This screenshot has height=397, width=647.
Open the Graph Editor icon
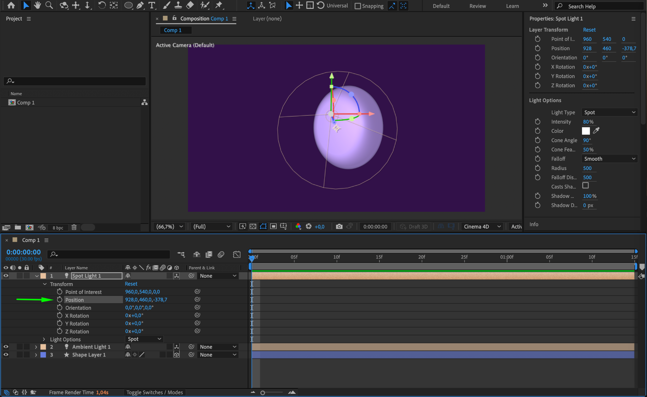click(237, 254)
